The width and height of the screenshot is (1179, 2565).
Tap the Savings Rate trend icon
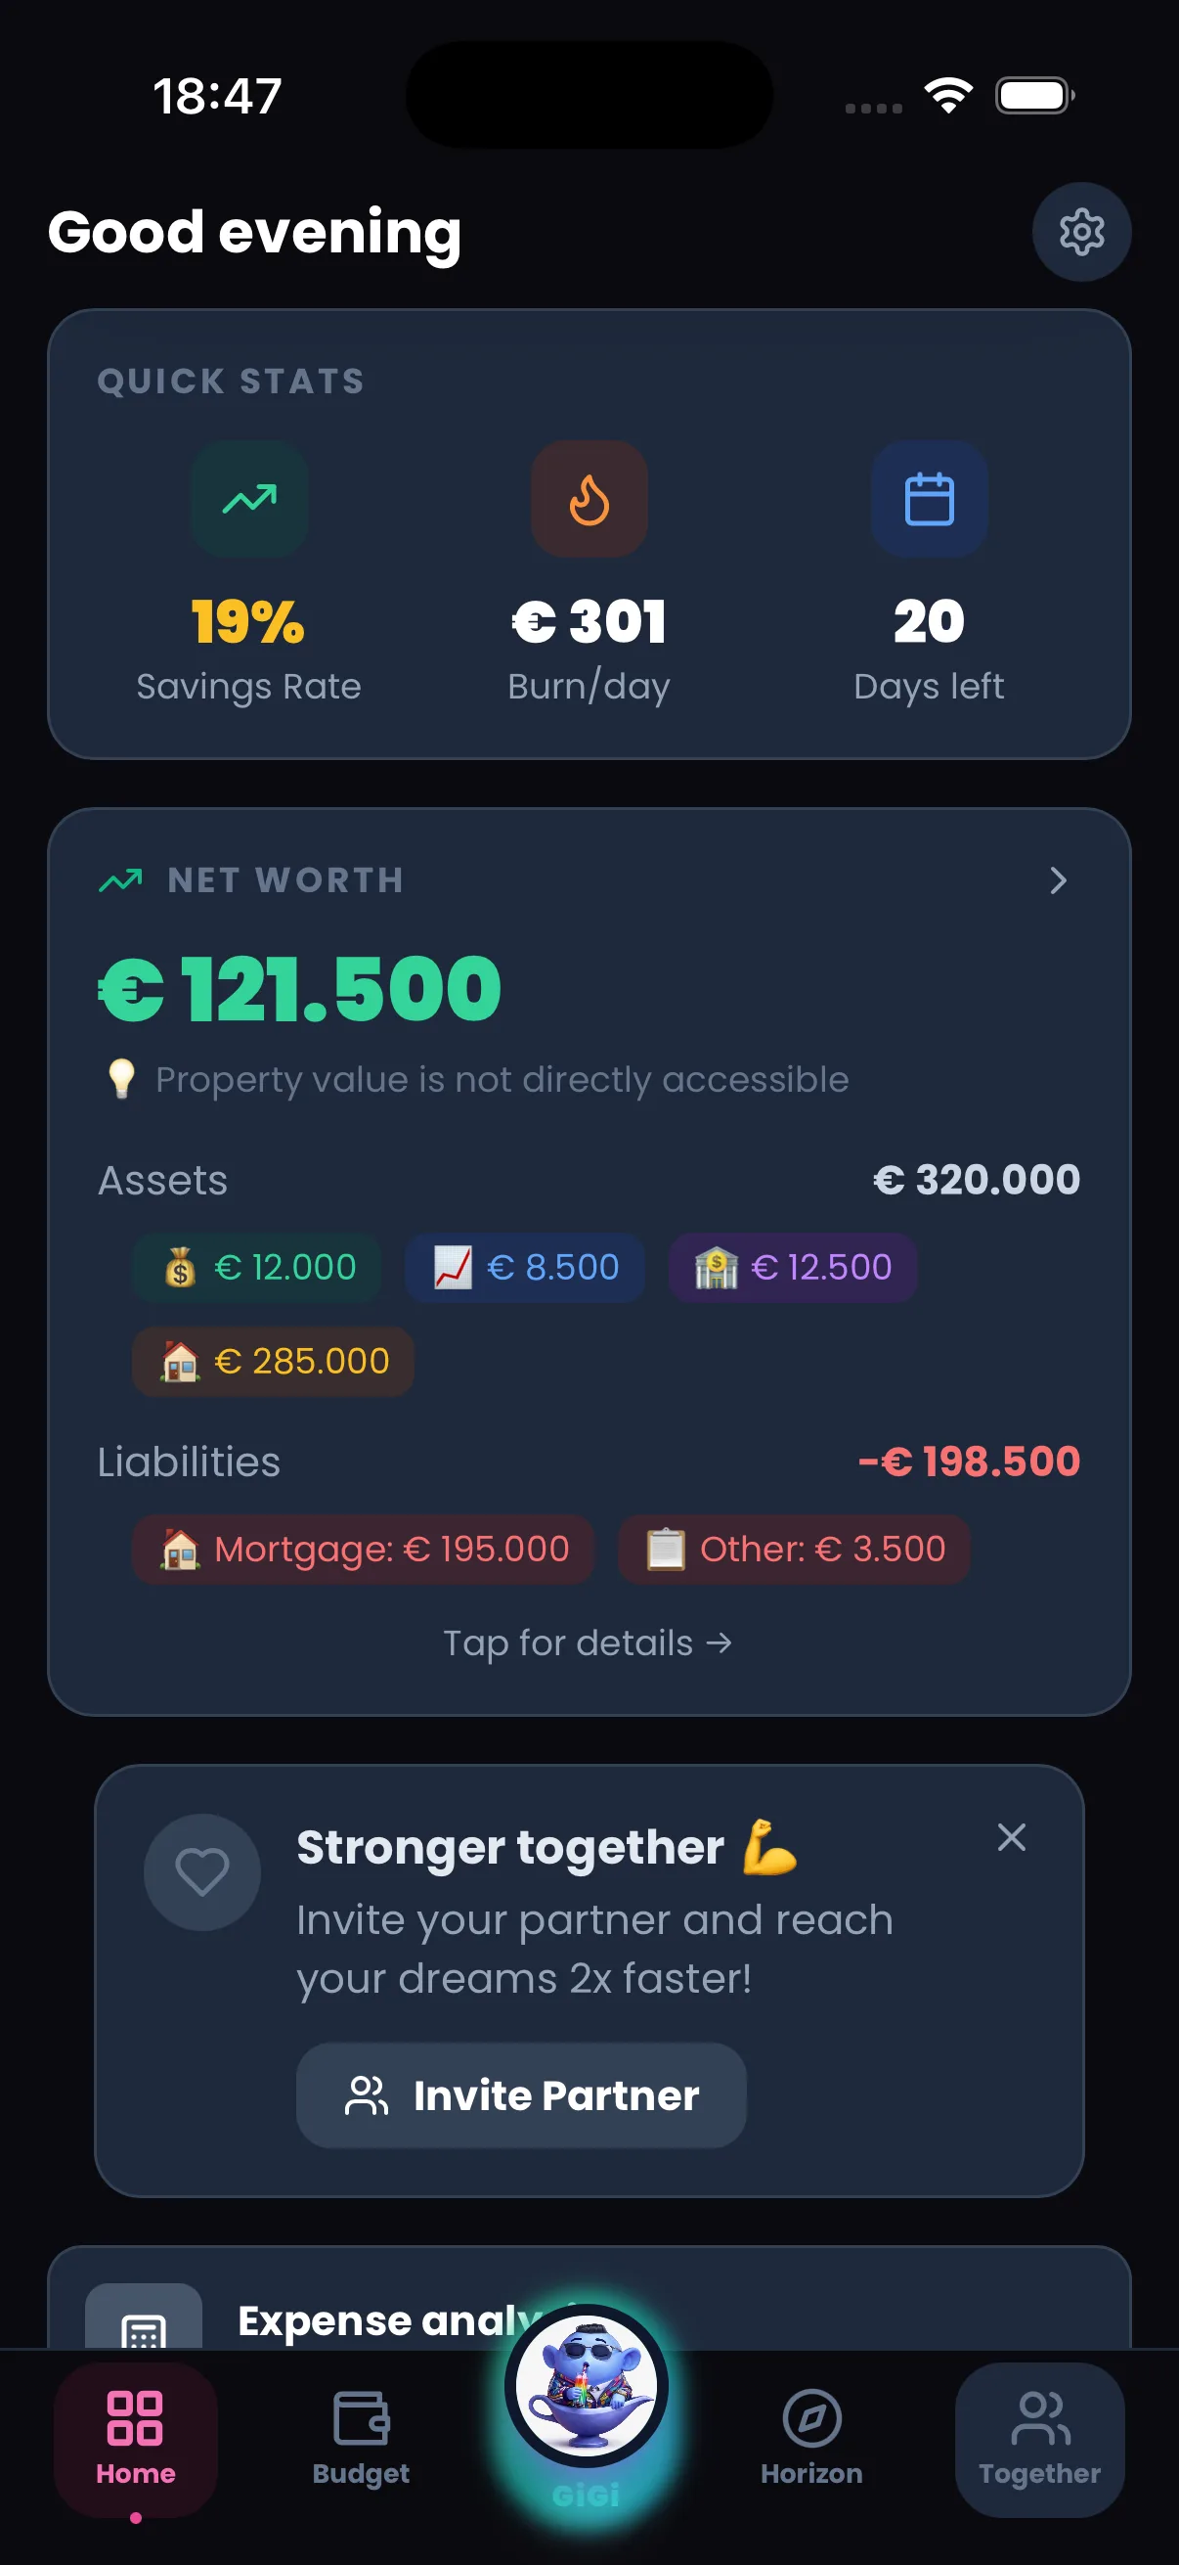tap(249, 500)
